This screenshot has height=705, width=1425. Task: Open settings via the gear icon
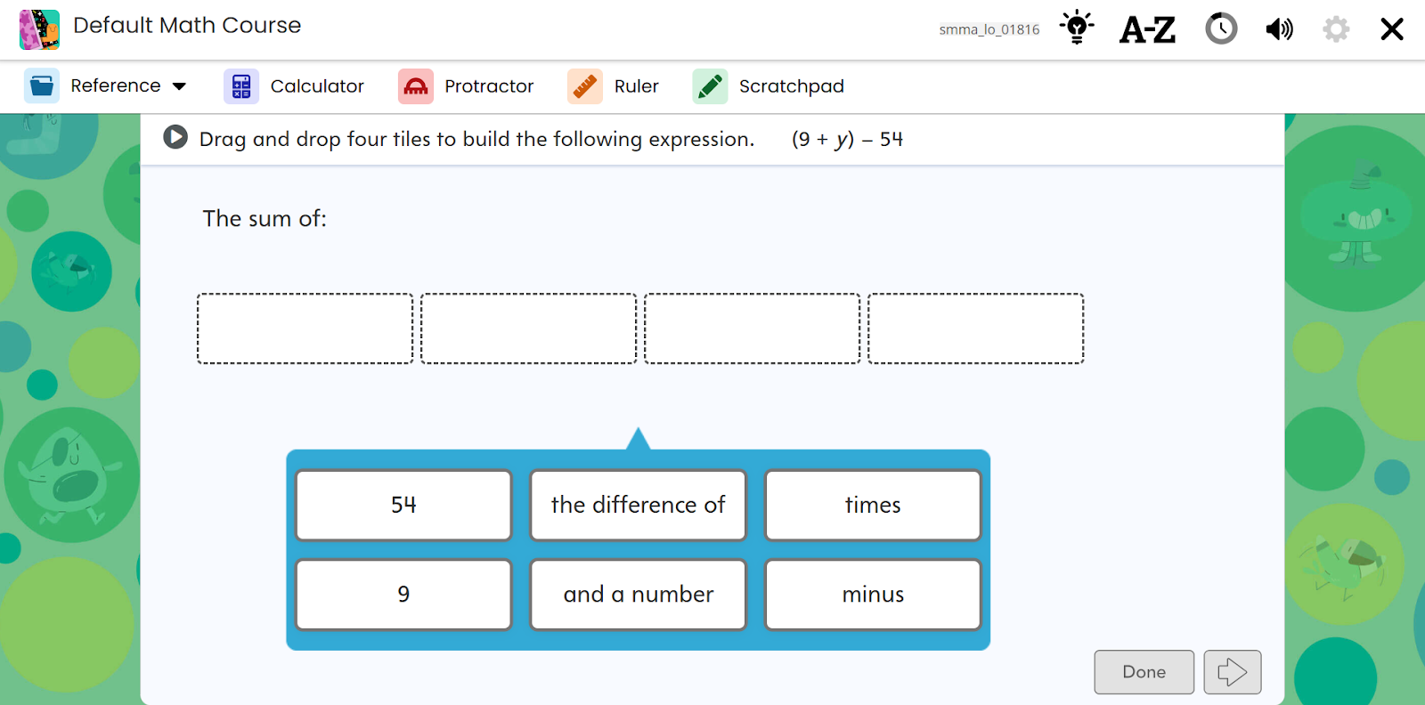point(1336,29)
